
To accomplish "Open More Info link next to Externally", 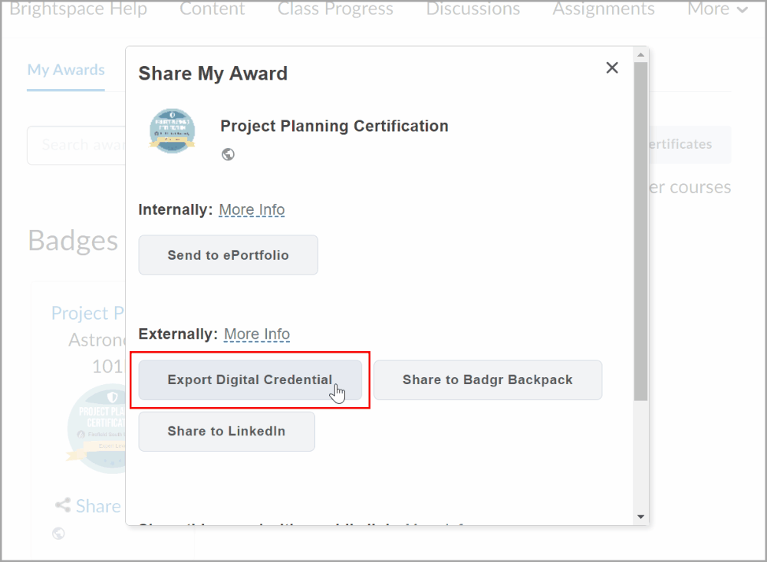I will click(x=256, y=334).
